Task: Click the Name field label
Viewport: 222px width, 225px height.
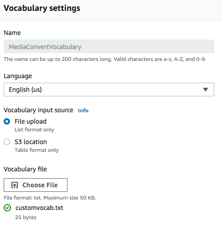Action: point(12,33)
